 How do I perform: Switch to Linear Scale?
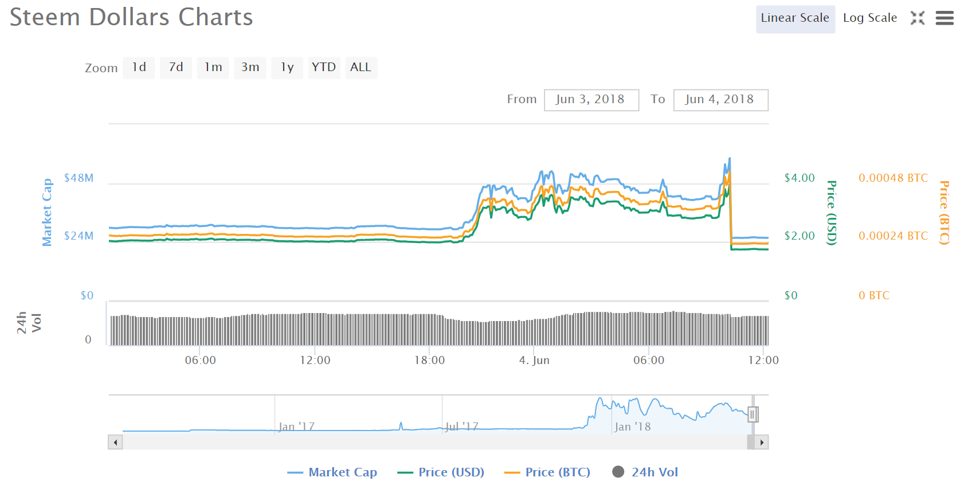pos(795,19)
